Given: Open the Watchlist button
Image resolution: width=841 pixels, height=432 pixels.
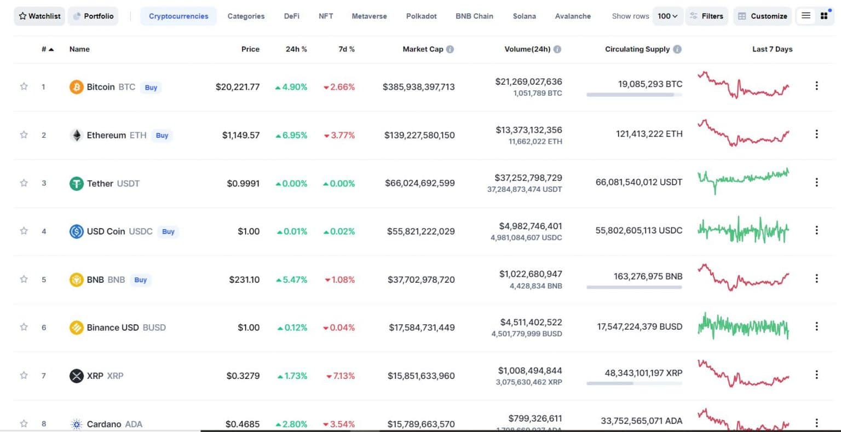Looking at the screenshot, I should tap(39, 16).
